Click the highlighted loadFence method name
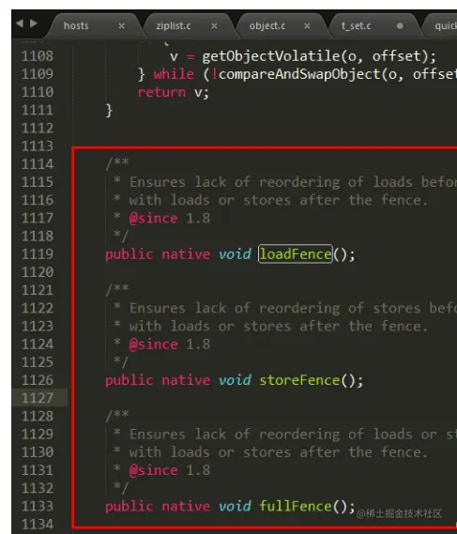This screenshot has height=534, width=457. [x=296, y=254]
